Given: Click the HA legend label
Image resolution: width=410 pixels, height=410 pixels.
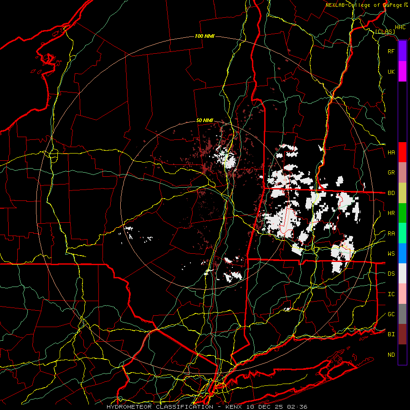Looking at the screenshot, I should [x=391, y=152].
